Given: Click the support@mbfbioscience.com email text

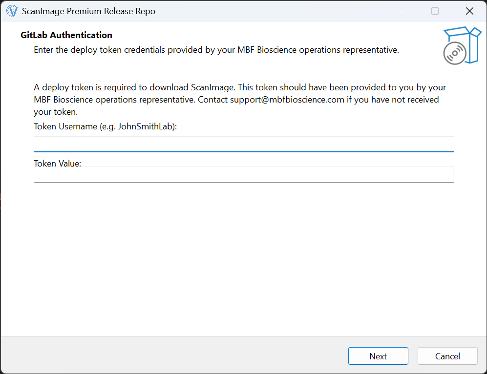Looking at the screenshot, I should (287, 100).
